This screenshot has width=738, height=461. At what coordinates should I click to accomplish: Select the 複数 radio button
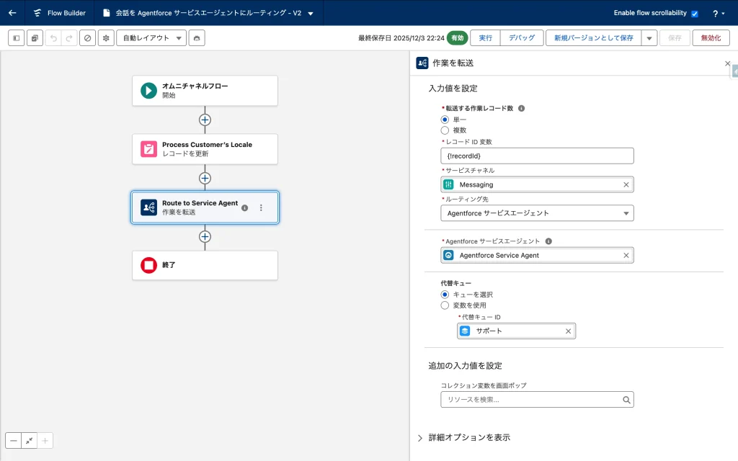click(445, 130)
